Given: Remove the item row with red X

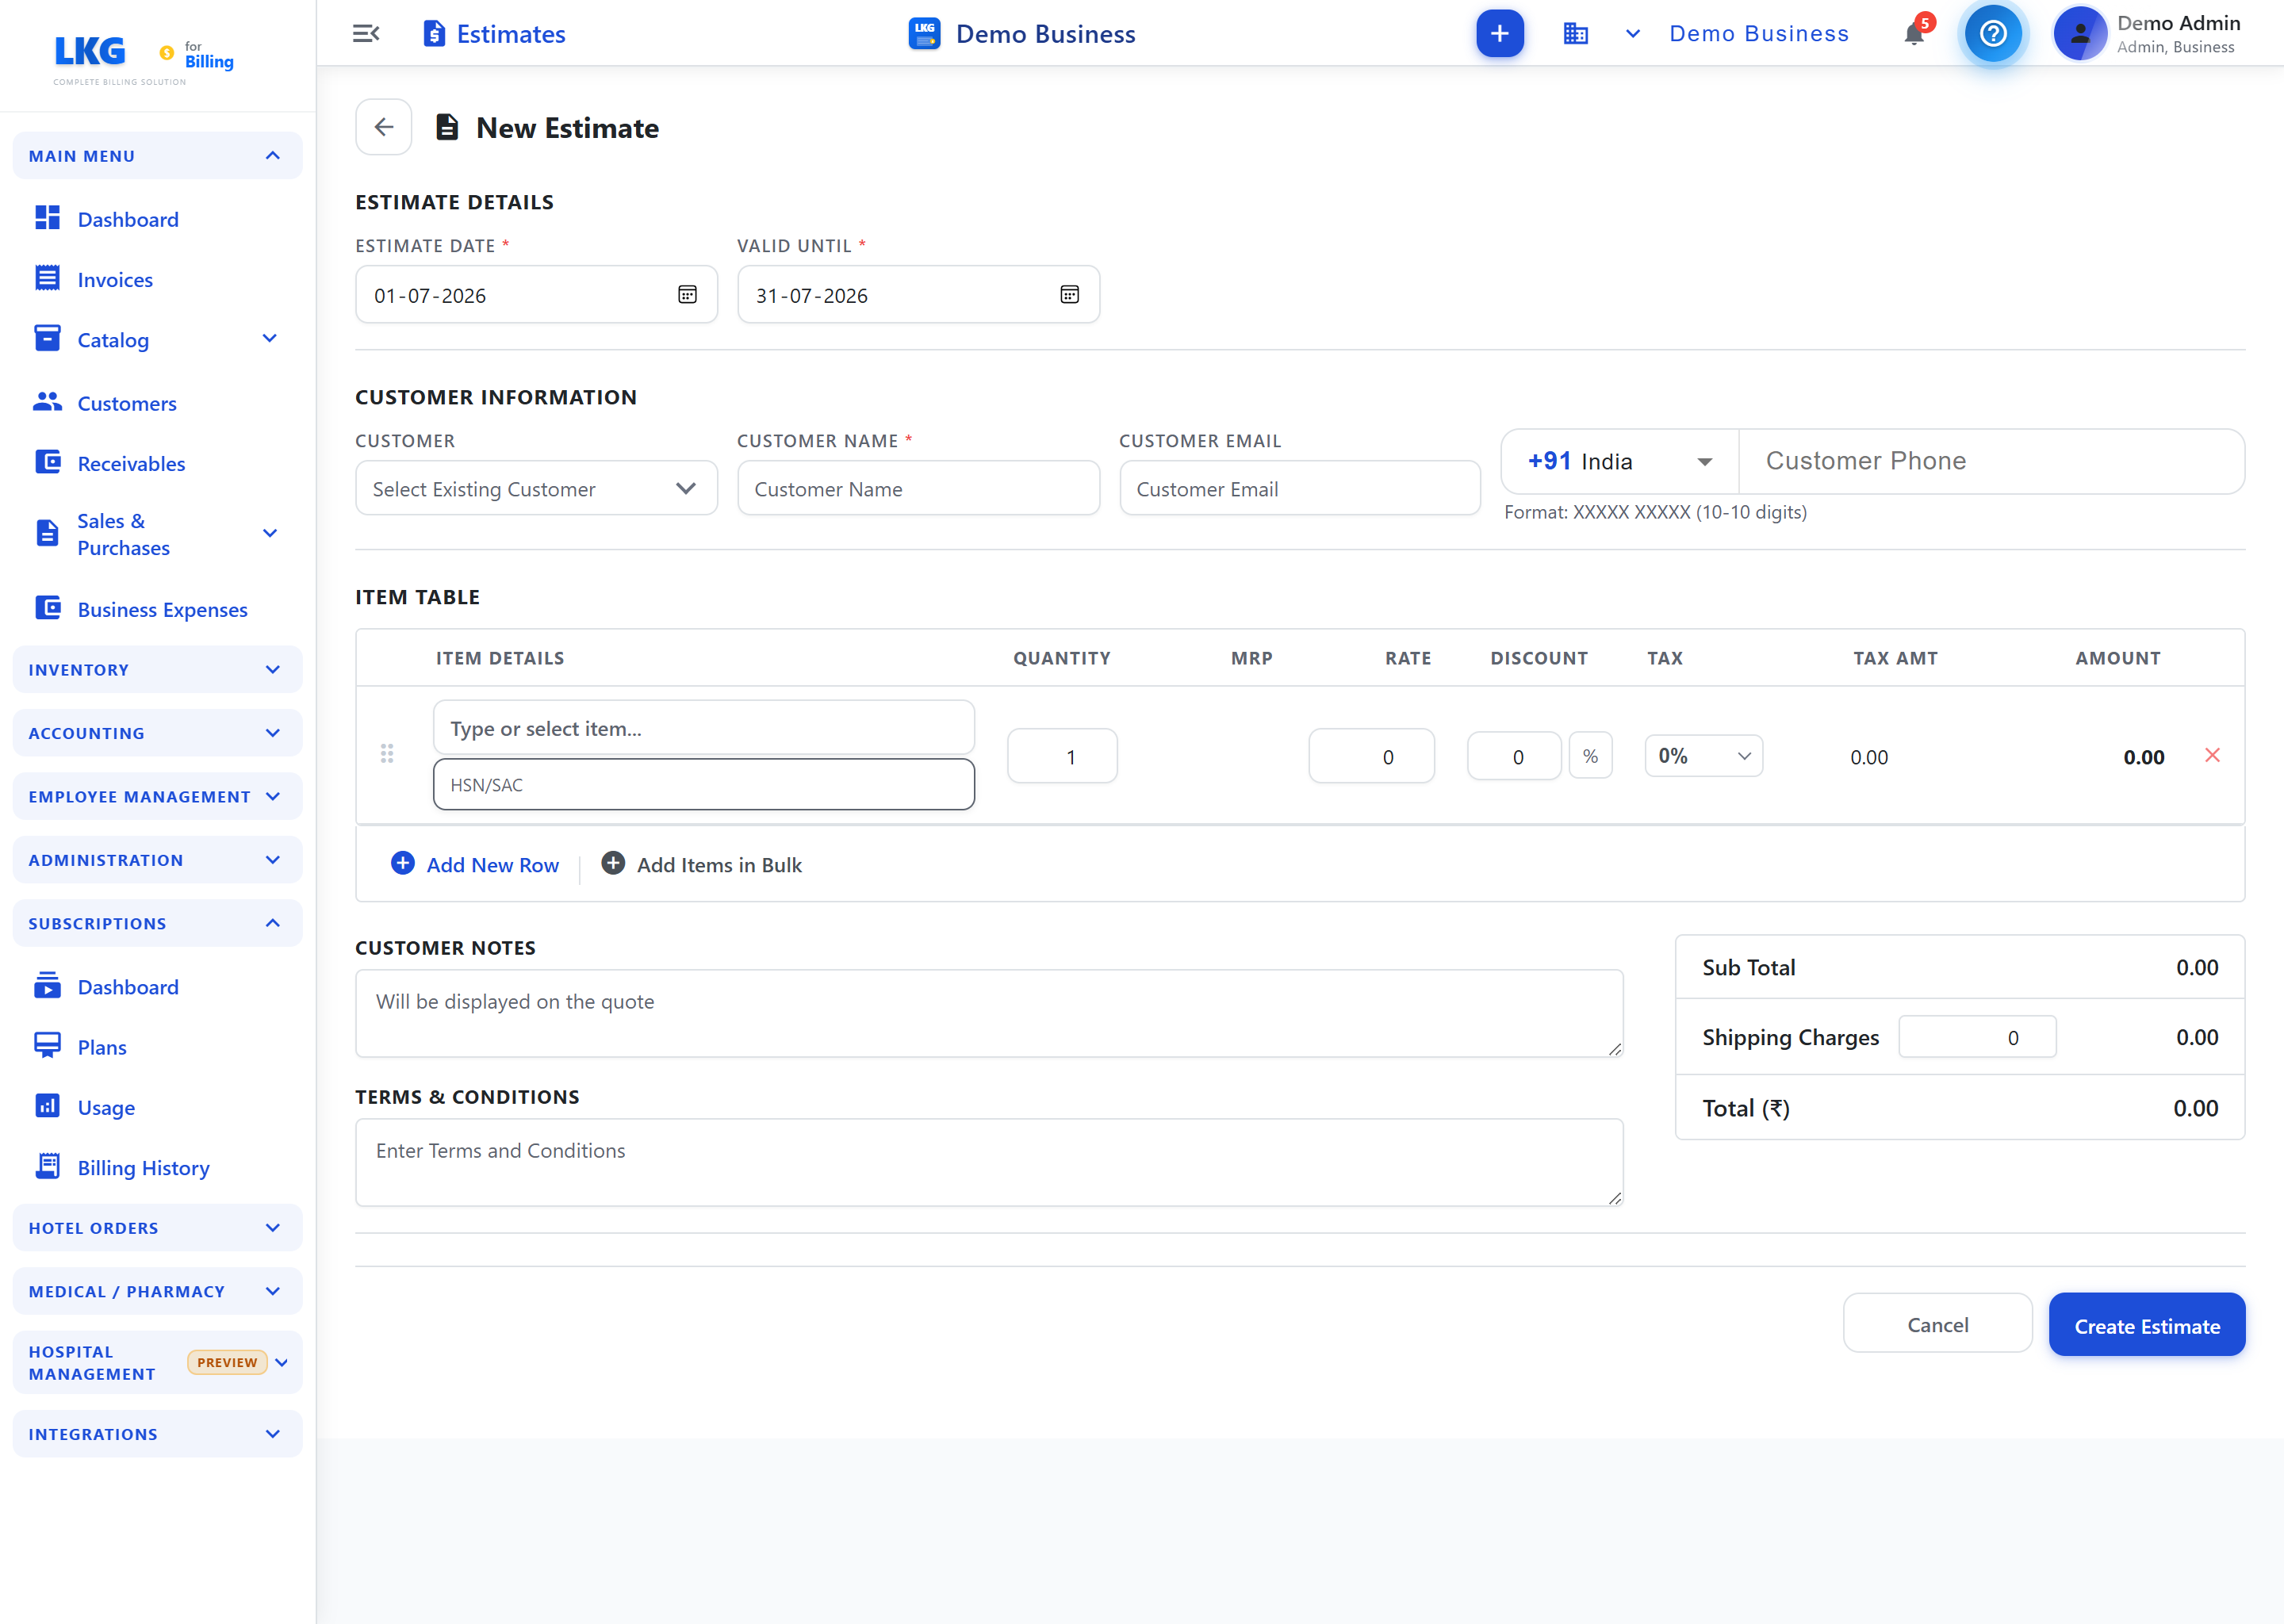Looking at the screenshot, I should tap(2212, 755).
